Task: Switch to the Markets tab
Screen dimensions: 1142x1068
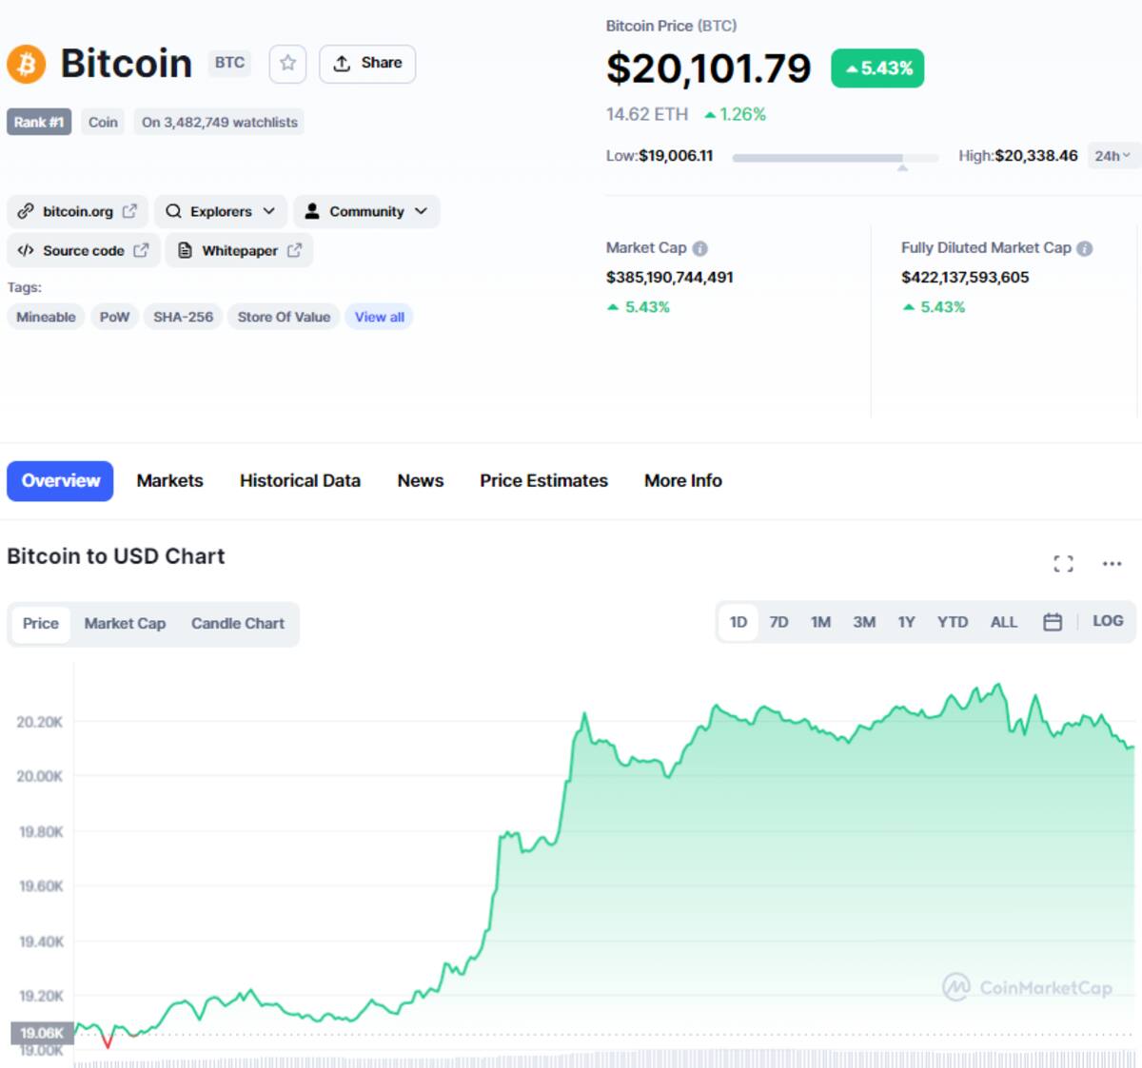Action: [x=169, y=481]
